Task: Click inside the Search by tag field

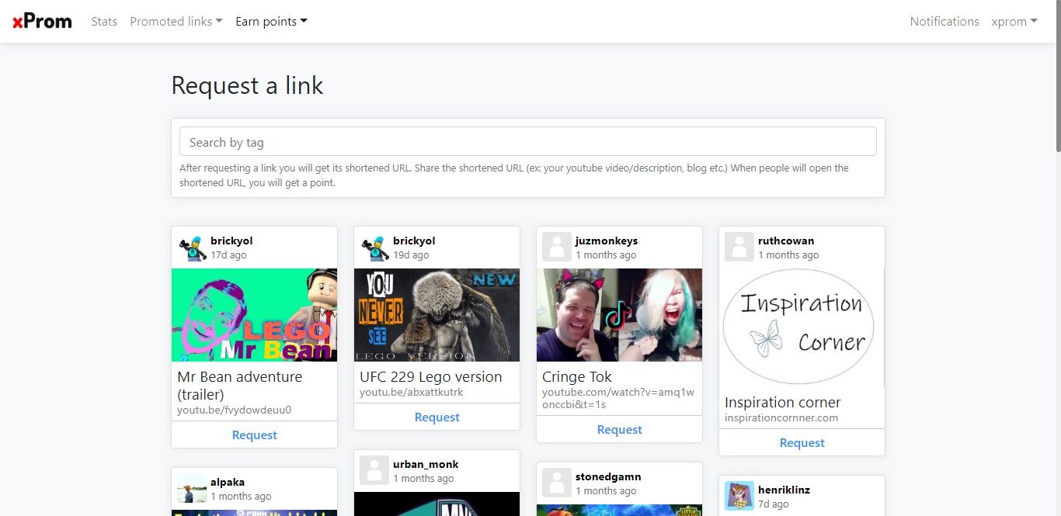Action: [528, 142]
